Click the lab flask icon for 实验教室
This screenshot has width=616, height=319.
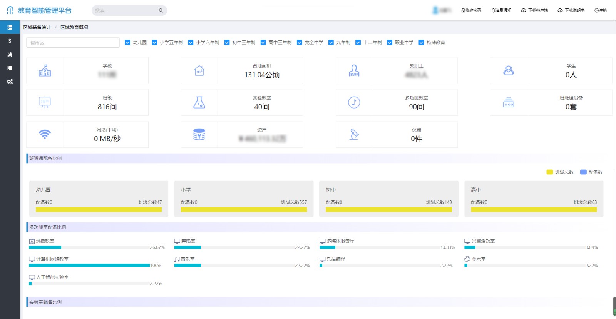click(x=199, y=103)
